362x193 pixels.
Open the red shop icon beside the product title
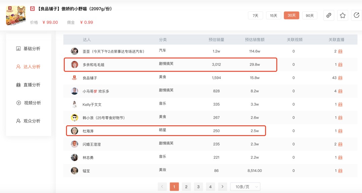click(x=33, y=9)
